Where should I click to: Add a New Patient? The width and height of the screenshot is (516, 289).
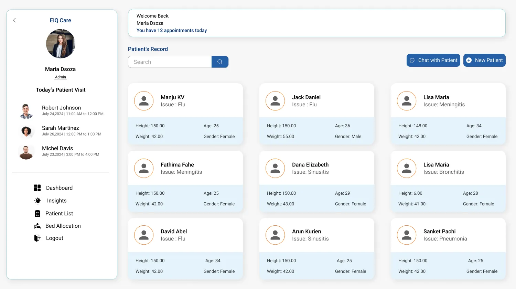[484, 60]
